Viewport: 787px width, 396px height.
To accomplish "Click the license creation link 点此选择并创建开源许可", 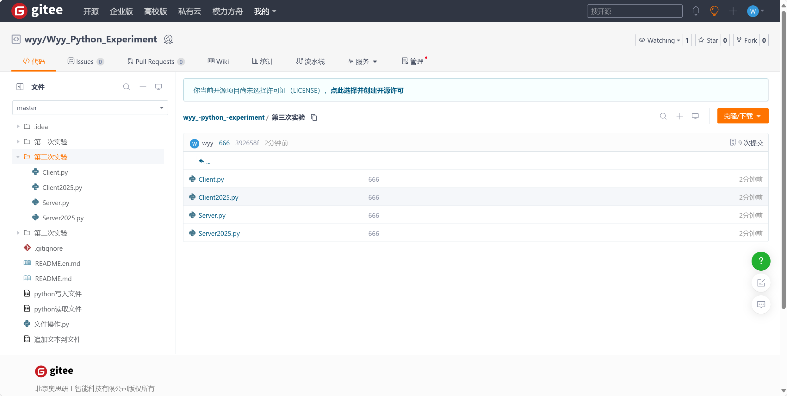I will [x=367, y=91].
